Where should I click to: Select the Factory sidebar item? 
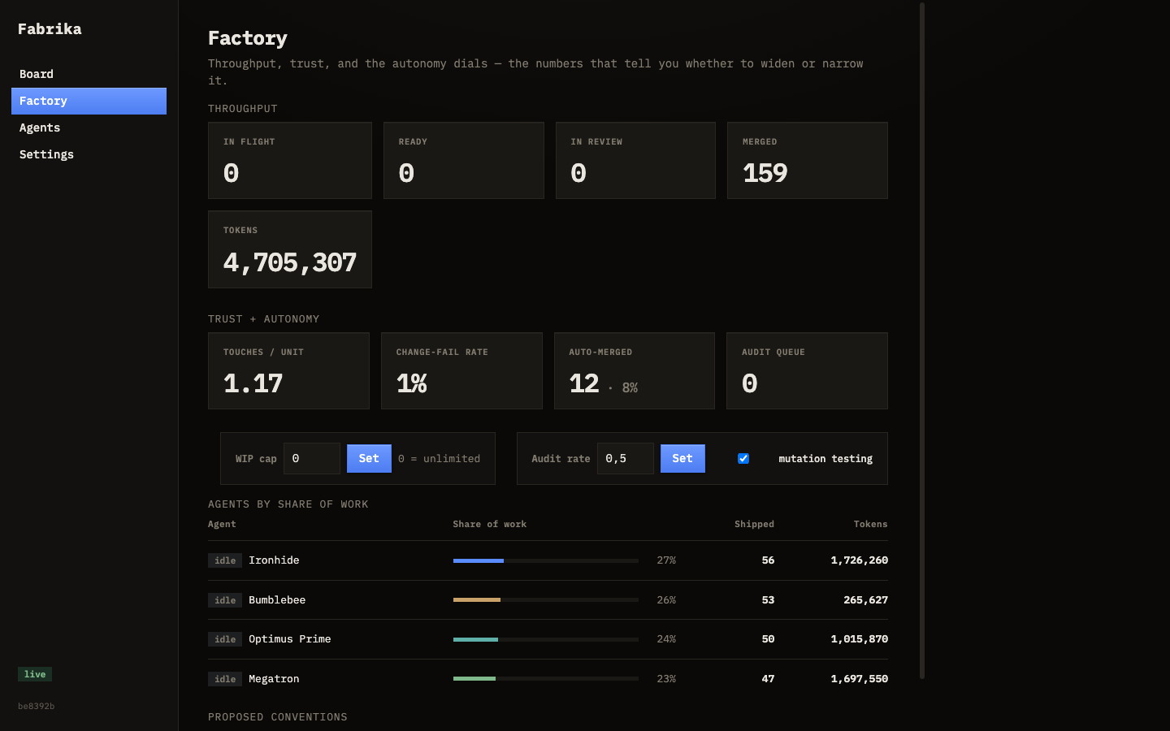click(89, 101)
